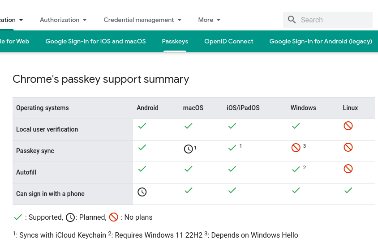378x243 pixels.
Task: Click the Android checkmark in Autofill row
Action: [142, 169]
